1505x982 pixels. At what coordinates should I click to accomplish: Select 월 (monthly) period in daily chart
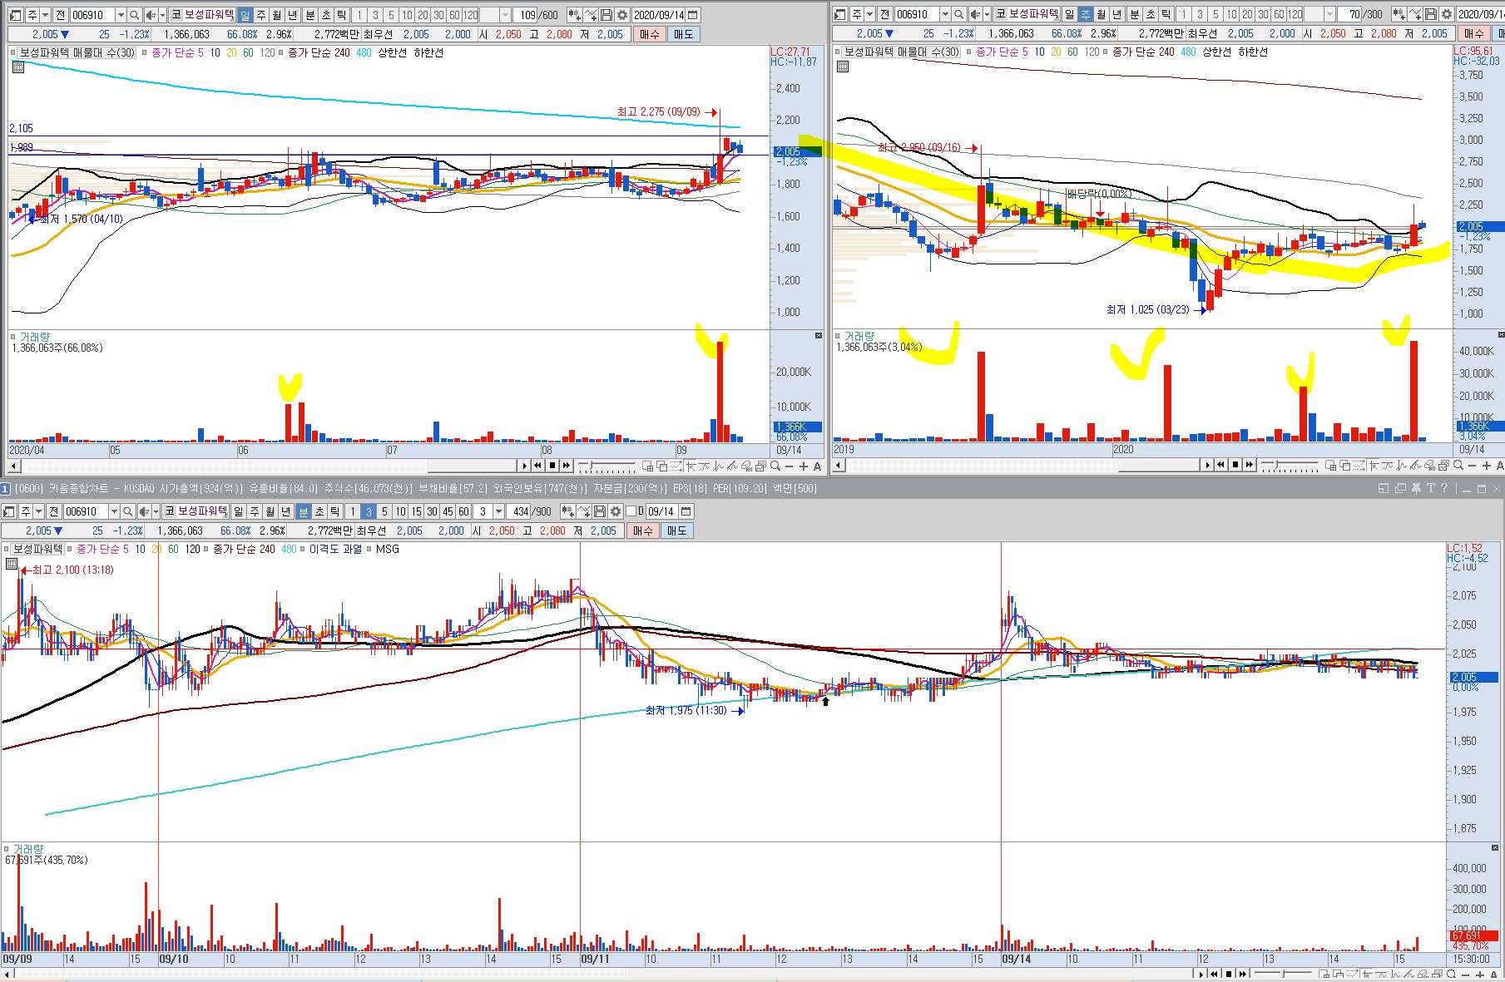click(x=276, y=15)
